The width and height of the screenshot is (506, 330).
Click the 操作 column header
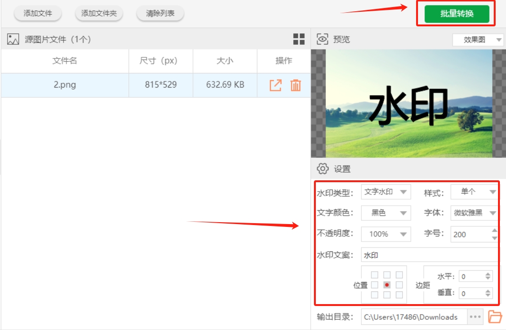284,61
